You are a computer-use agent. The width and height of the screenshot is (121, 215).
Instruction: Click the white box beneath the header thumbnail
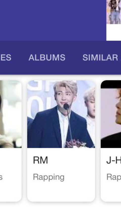[114, 32]
